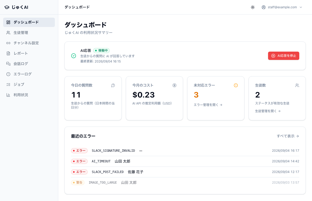
Task: Stop AI responses with AI応答を停止 button
Action: coord(284,56)
